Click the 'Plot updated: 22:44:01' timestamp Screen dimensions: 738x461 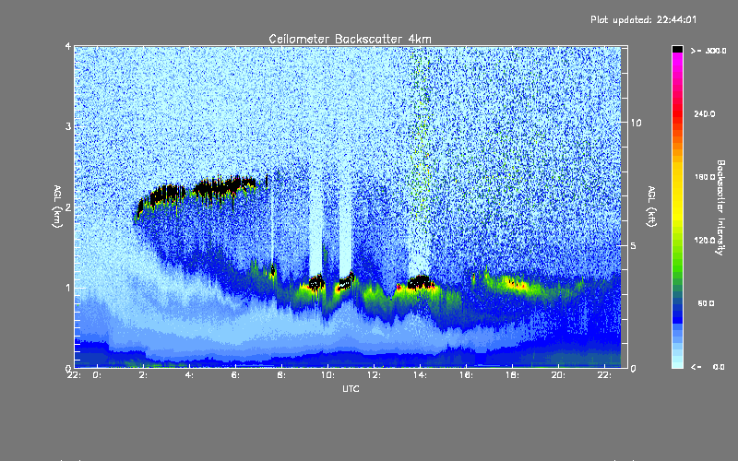(643, 19)
